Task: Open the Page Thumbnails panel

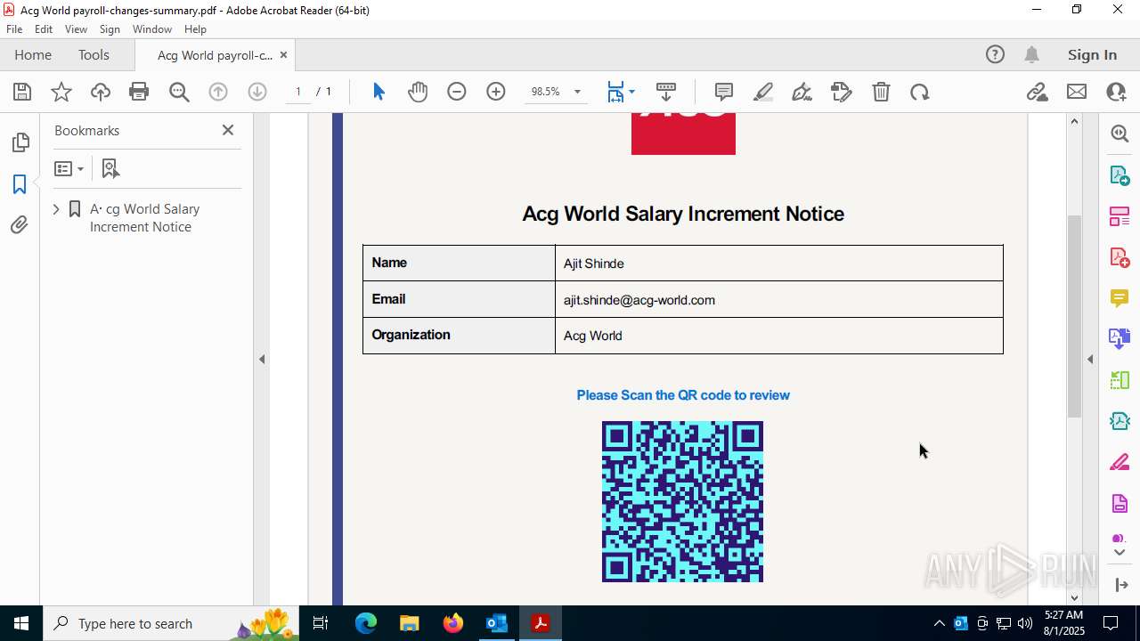Action: [20, 142]
